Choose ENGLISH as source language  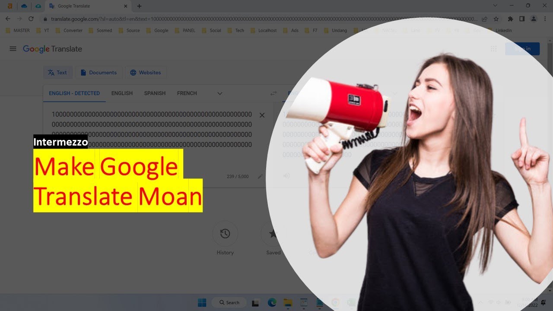pyautogui.click(x=122, y=93)
